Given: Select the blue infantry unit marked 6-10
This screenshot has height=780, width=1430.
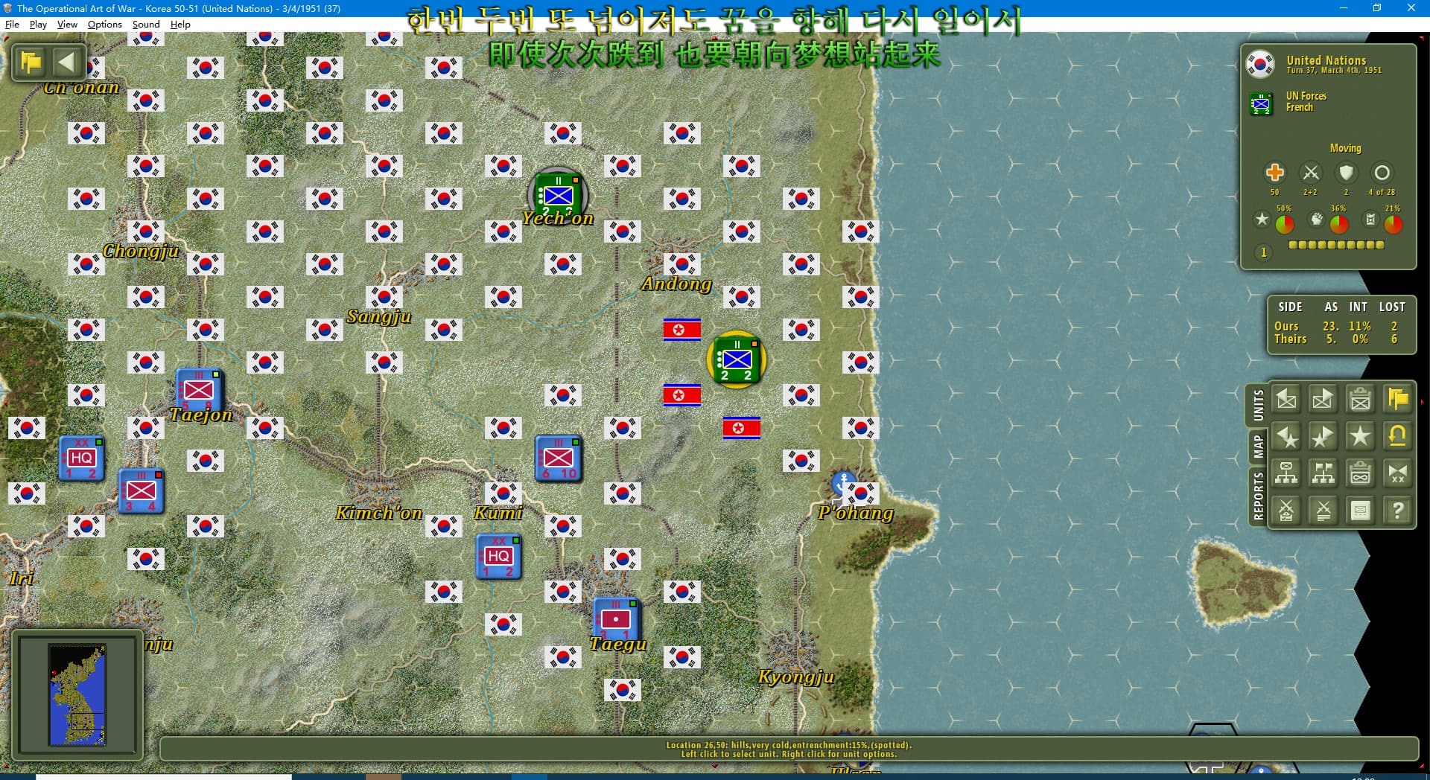Looking at the screenshot, I should (559, 458).
